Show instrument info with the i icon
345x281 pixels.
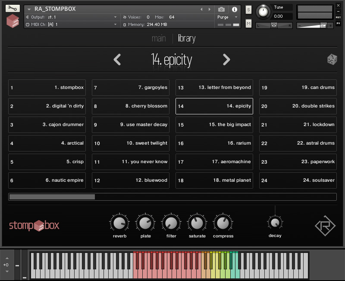coord(234,9)
